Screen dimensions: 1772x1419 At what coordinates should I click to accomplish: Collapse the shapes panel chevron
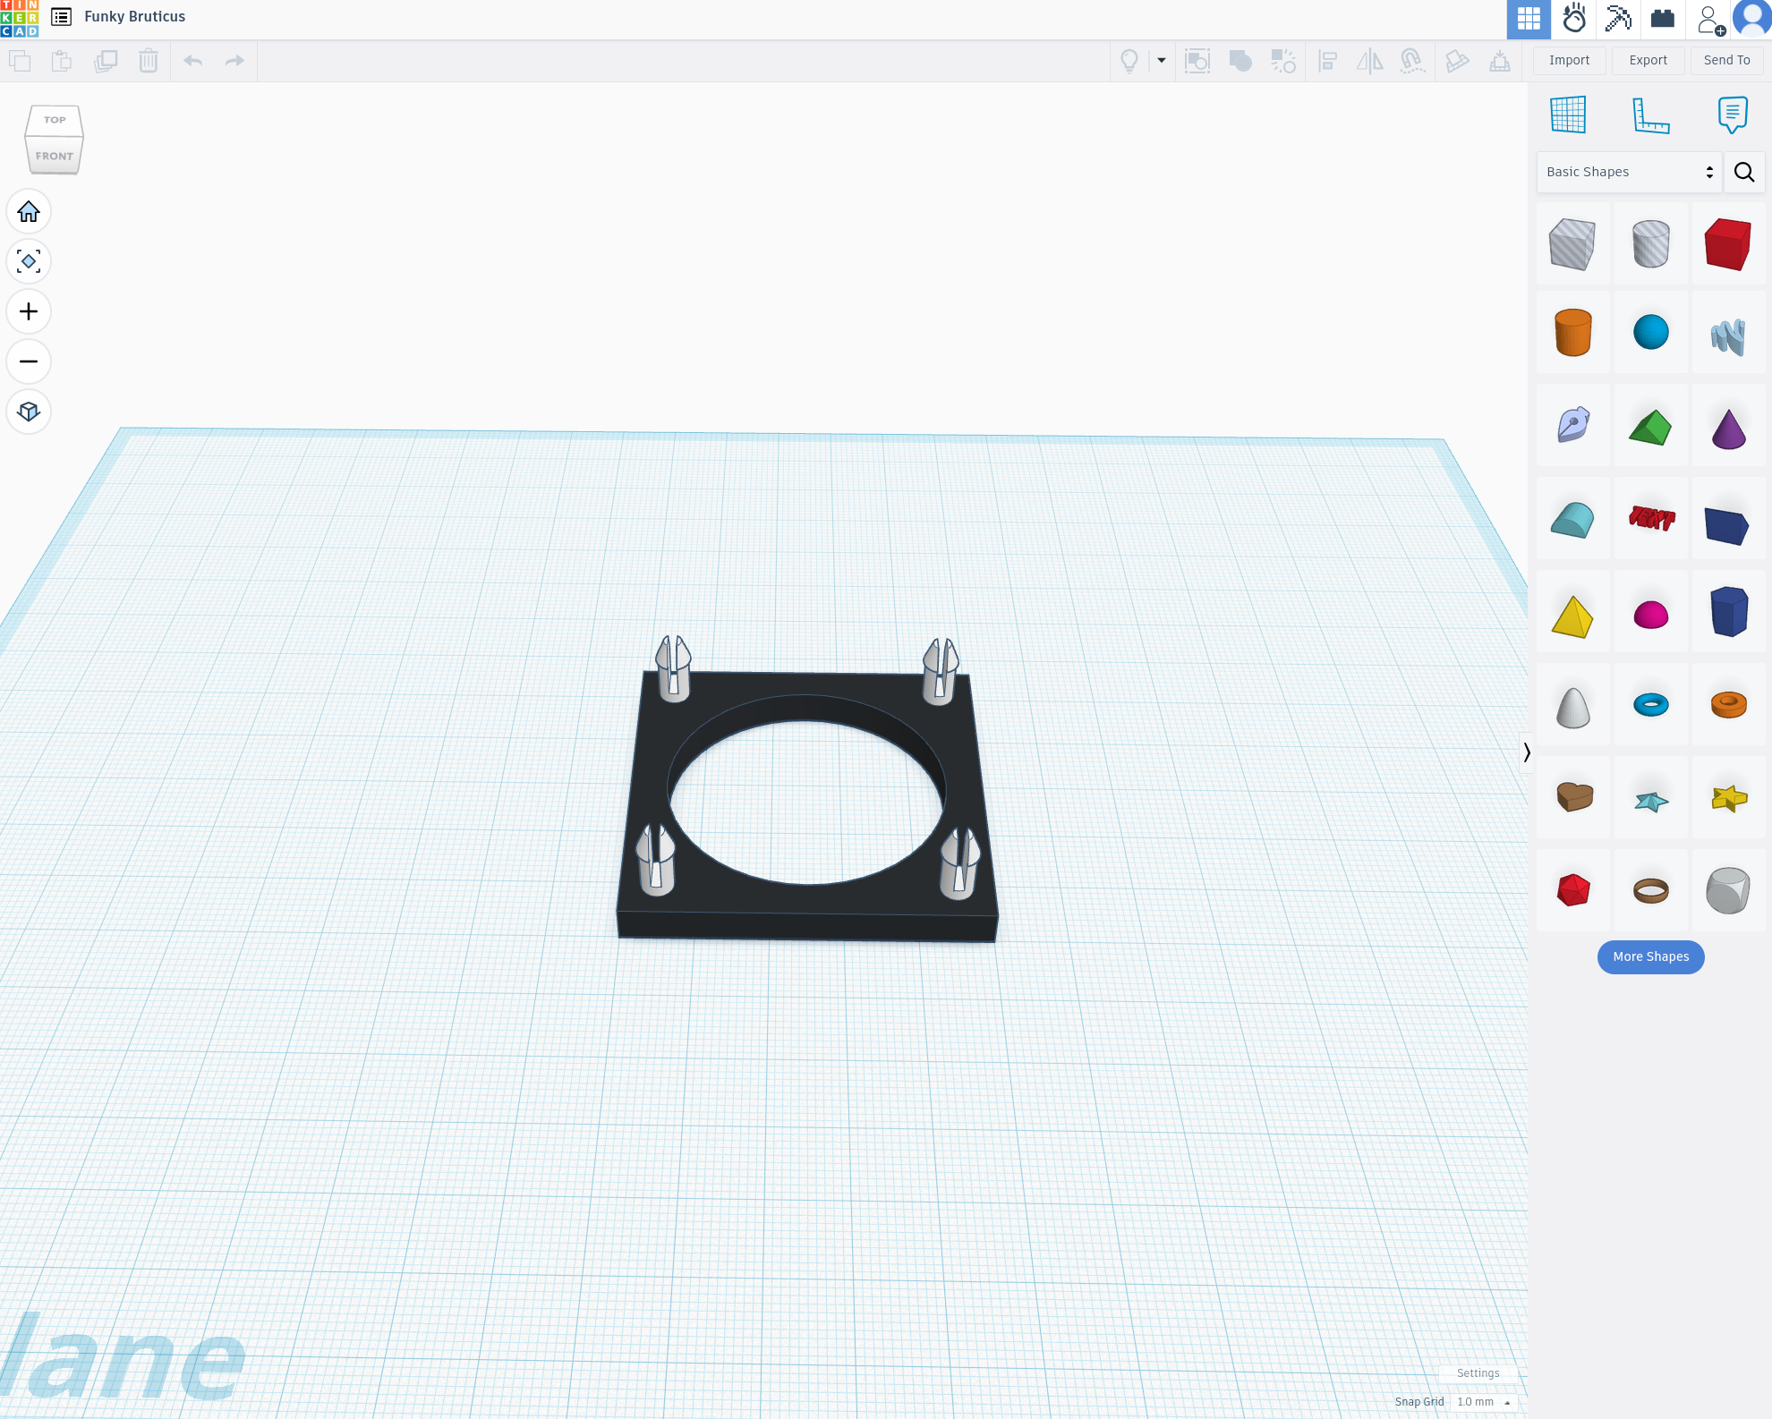pyautogui.click(x=1527, y=752)
